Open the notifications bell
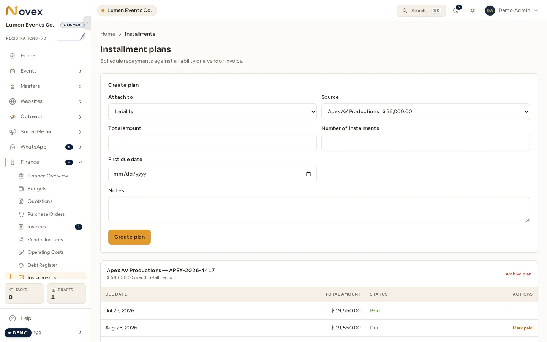 click(473, 11)
